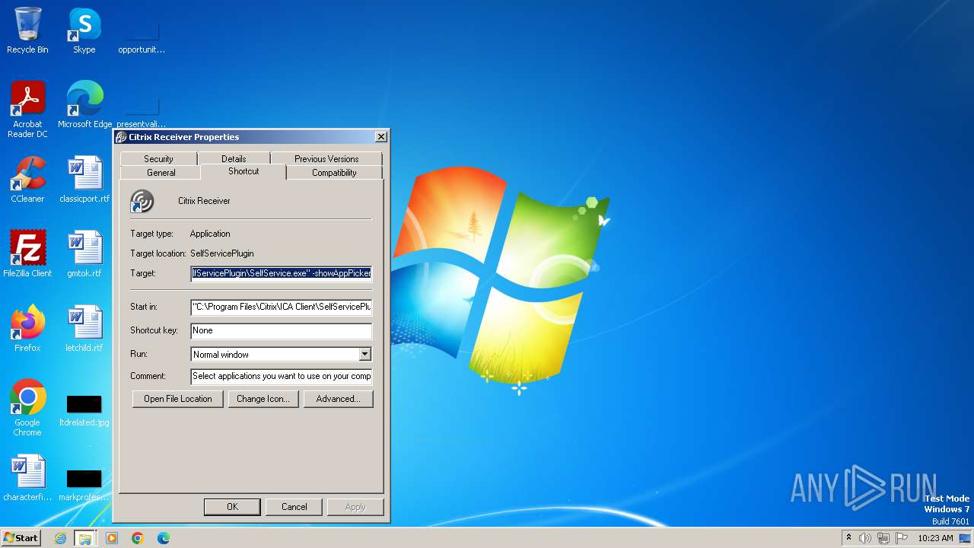The width and height of the screenshot is (974, 548).
Task: Switch to the General tab
Action: click(x=161, y=173)
